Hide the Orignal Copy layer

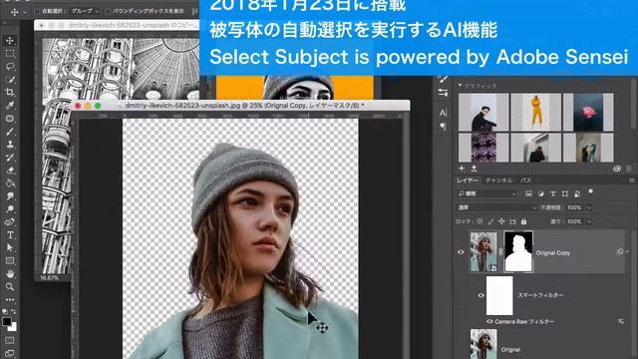click(x=461, y=252)
